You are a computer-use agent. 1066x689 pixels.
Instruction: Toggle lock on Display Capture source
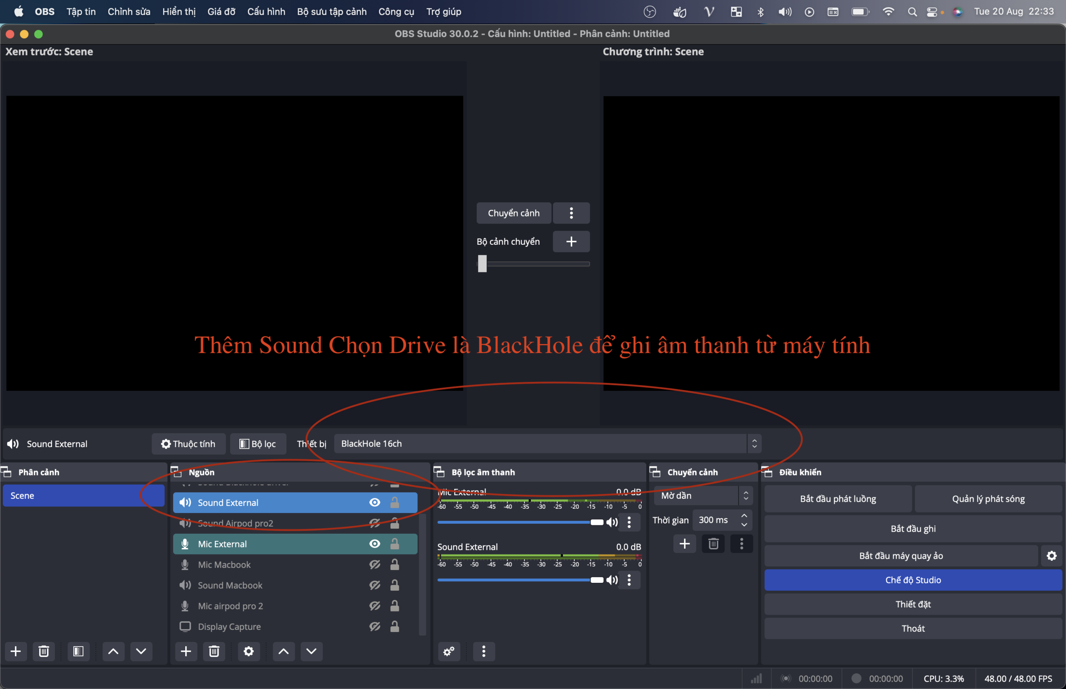[x=395, y=627]
